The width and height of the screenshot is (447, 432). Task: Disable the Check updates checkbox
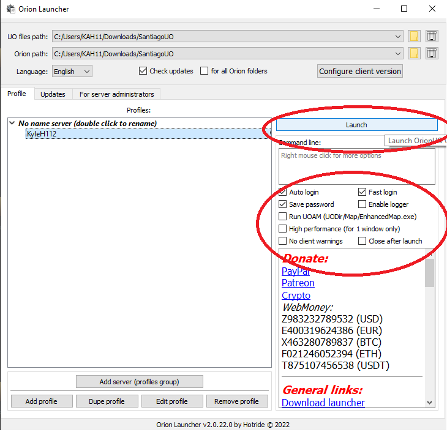point(143,71)
